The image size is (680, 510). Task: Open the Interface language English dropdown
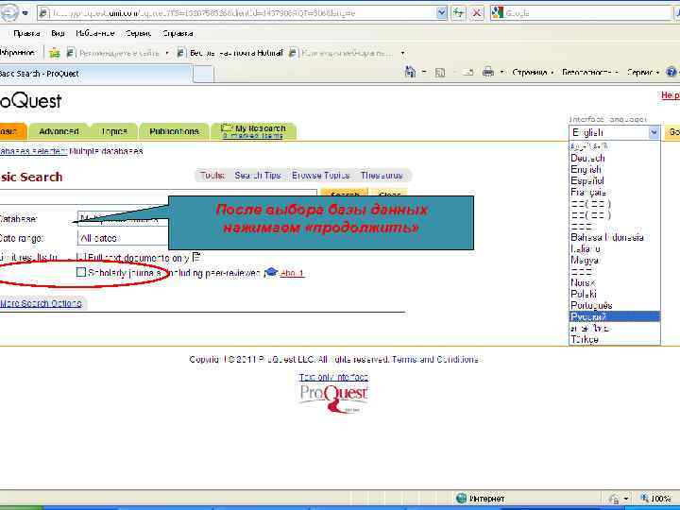[x=614, y=132]
